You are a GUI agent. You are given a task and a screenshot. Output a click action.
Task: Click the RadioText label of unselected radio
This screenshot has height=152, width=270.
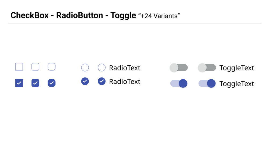(x=125, y=68)
